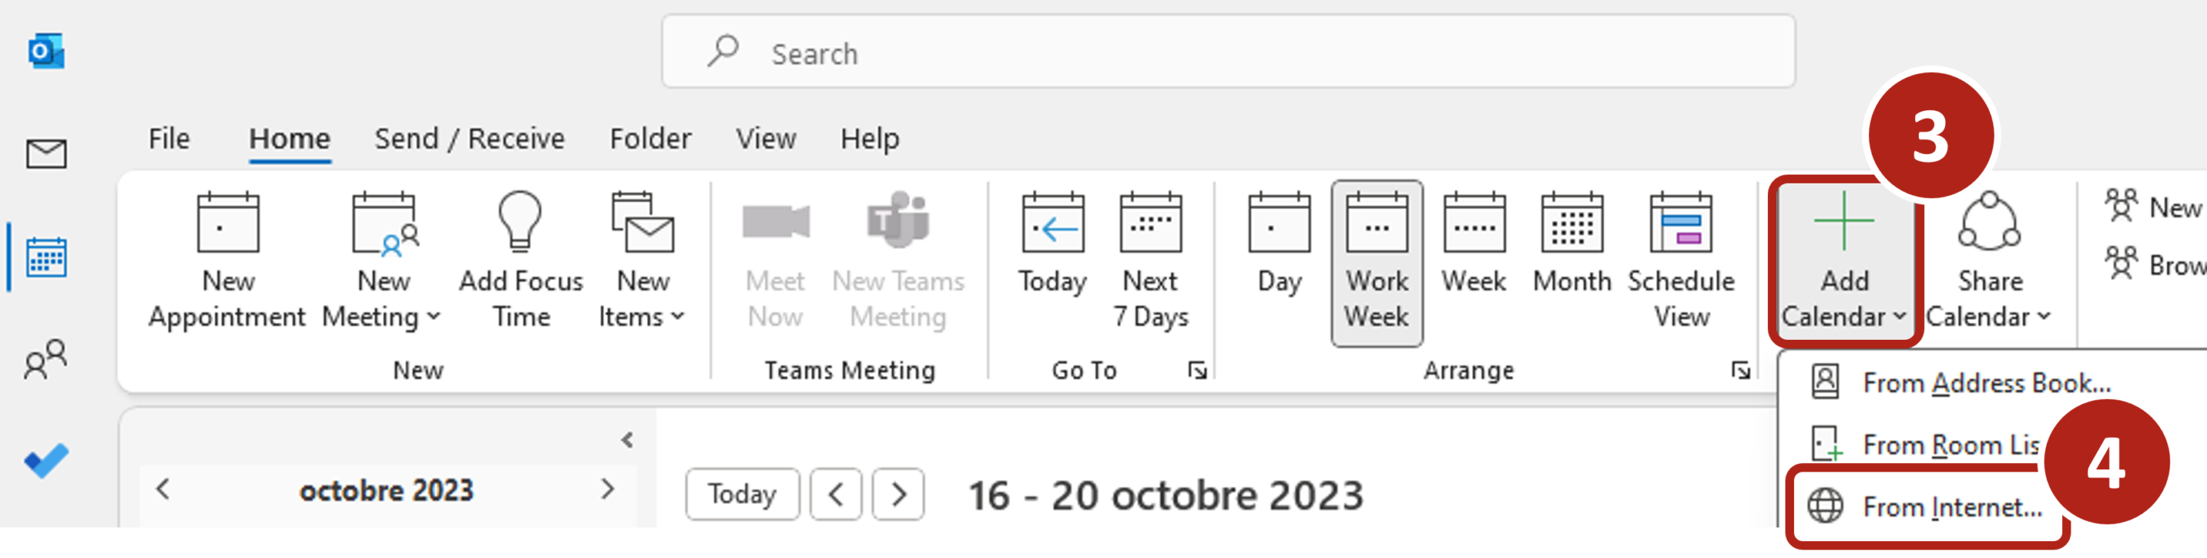2207x558 pixels.
Task: Open the People contacts view icon
Action: 45,358
